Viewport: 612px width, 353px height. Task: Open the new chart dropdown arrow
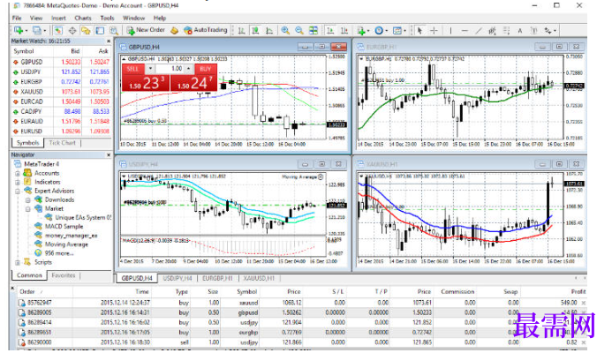[x=26, y=30]
